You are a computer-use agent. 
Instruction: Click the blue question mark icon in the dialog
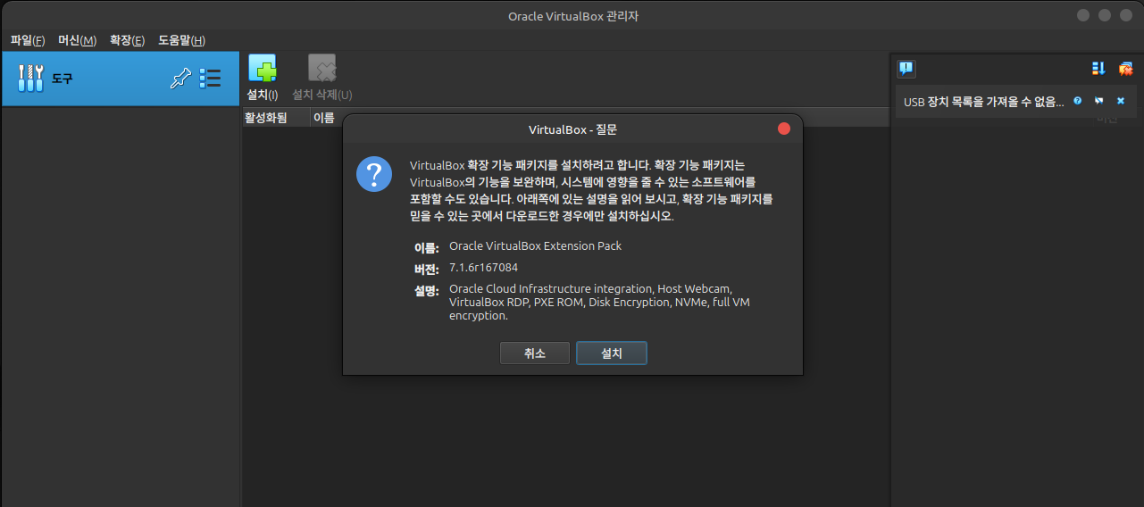point(374,173)
